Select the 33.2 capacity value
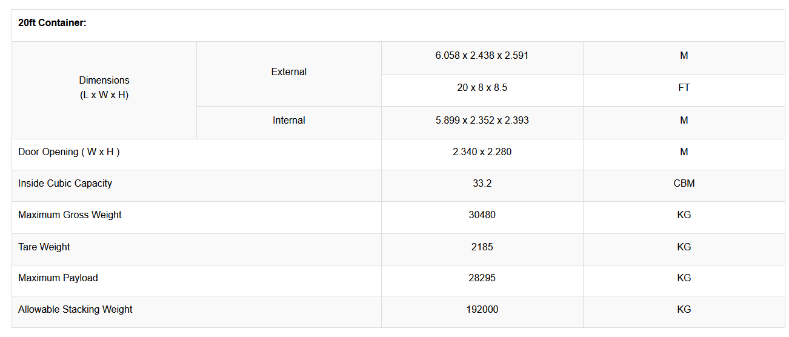The image size is (789, 337). coord(482,184)
